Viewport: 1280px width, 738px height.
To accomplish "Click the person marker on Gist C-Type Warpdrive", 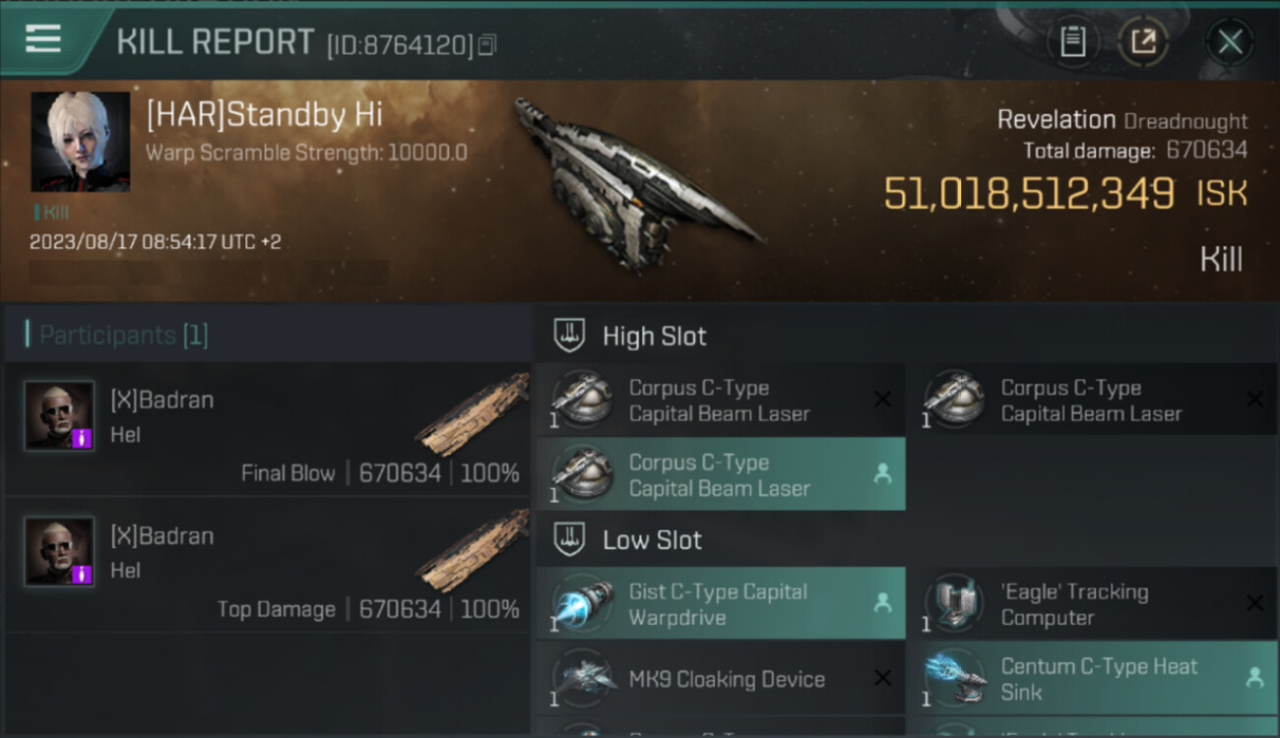I will [x=882, y=603].
